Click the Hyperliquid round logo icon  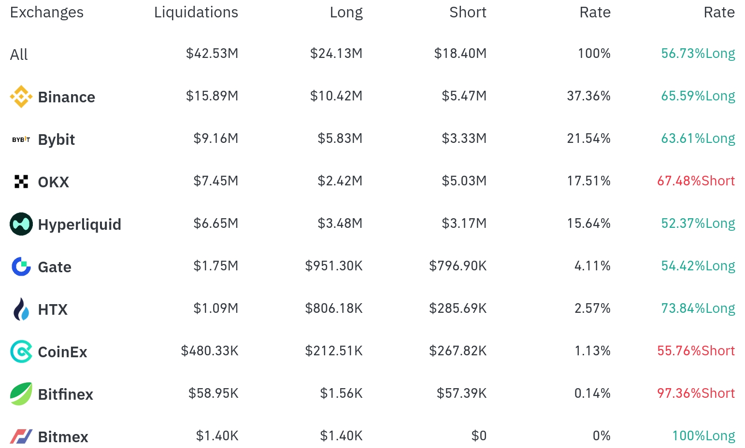click(21, 224)
